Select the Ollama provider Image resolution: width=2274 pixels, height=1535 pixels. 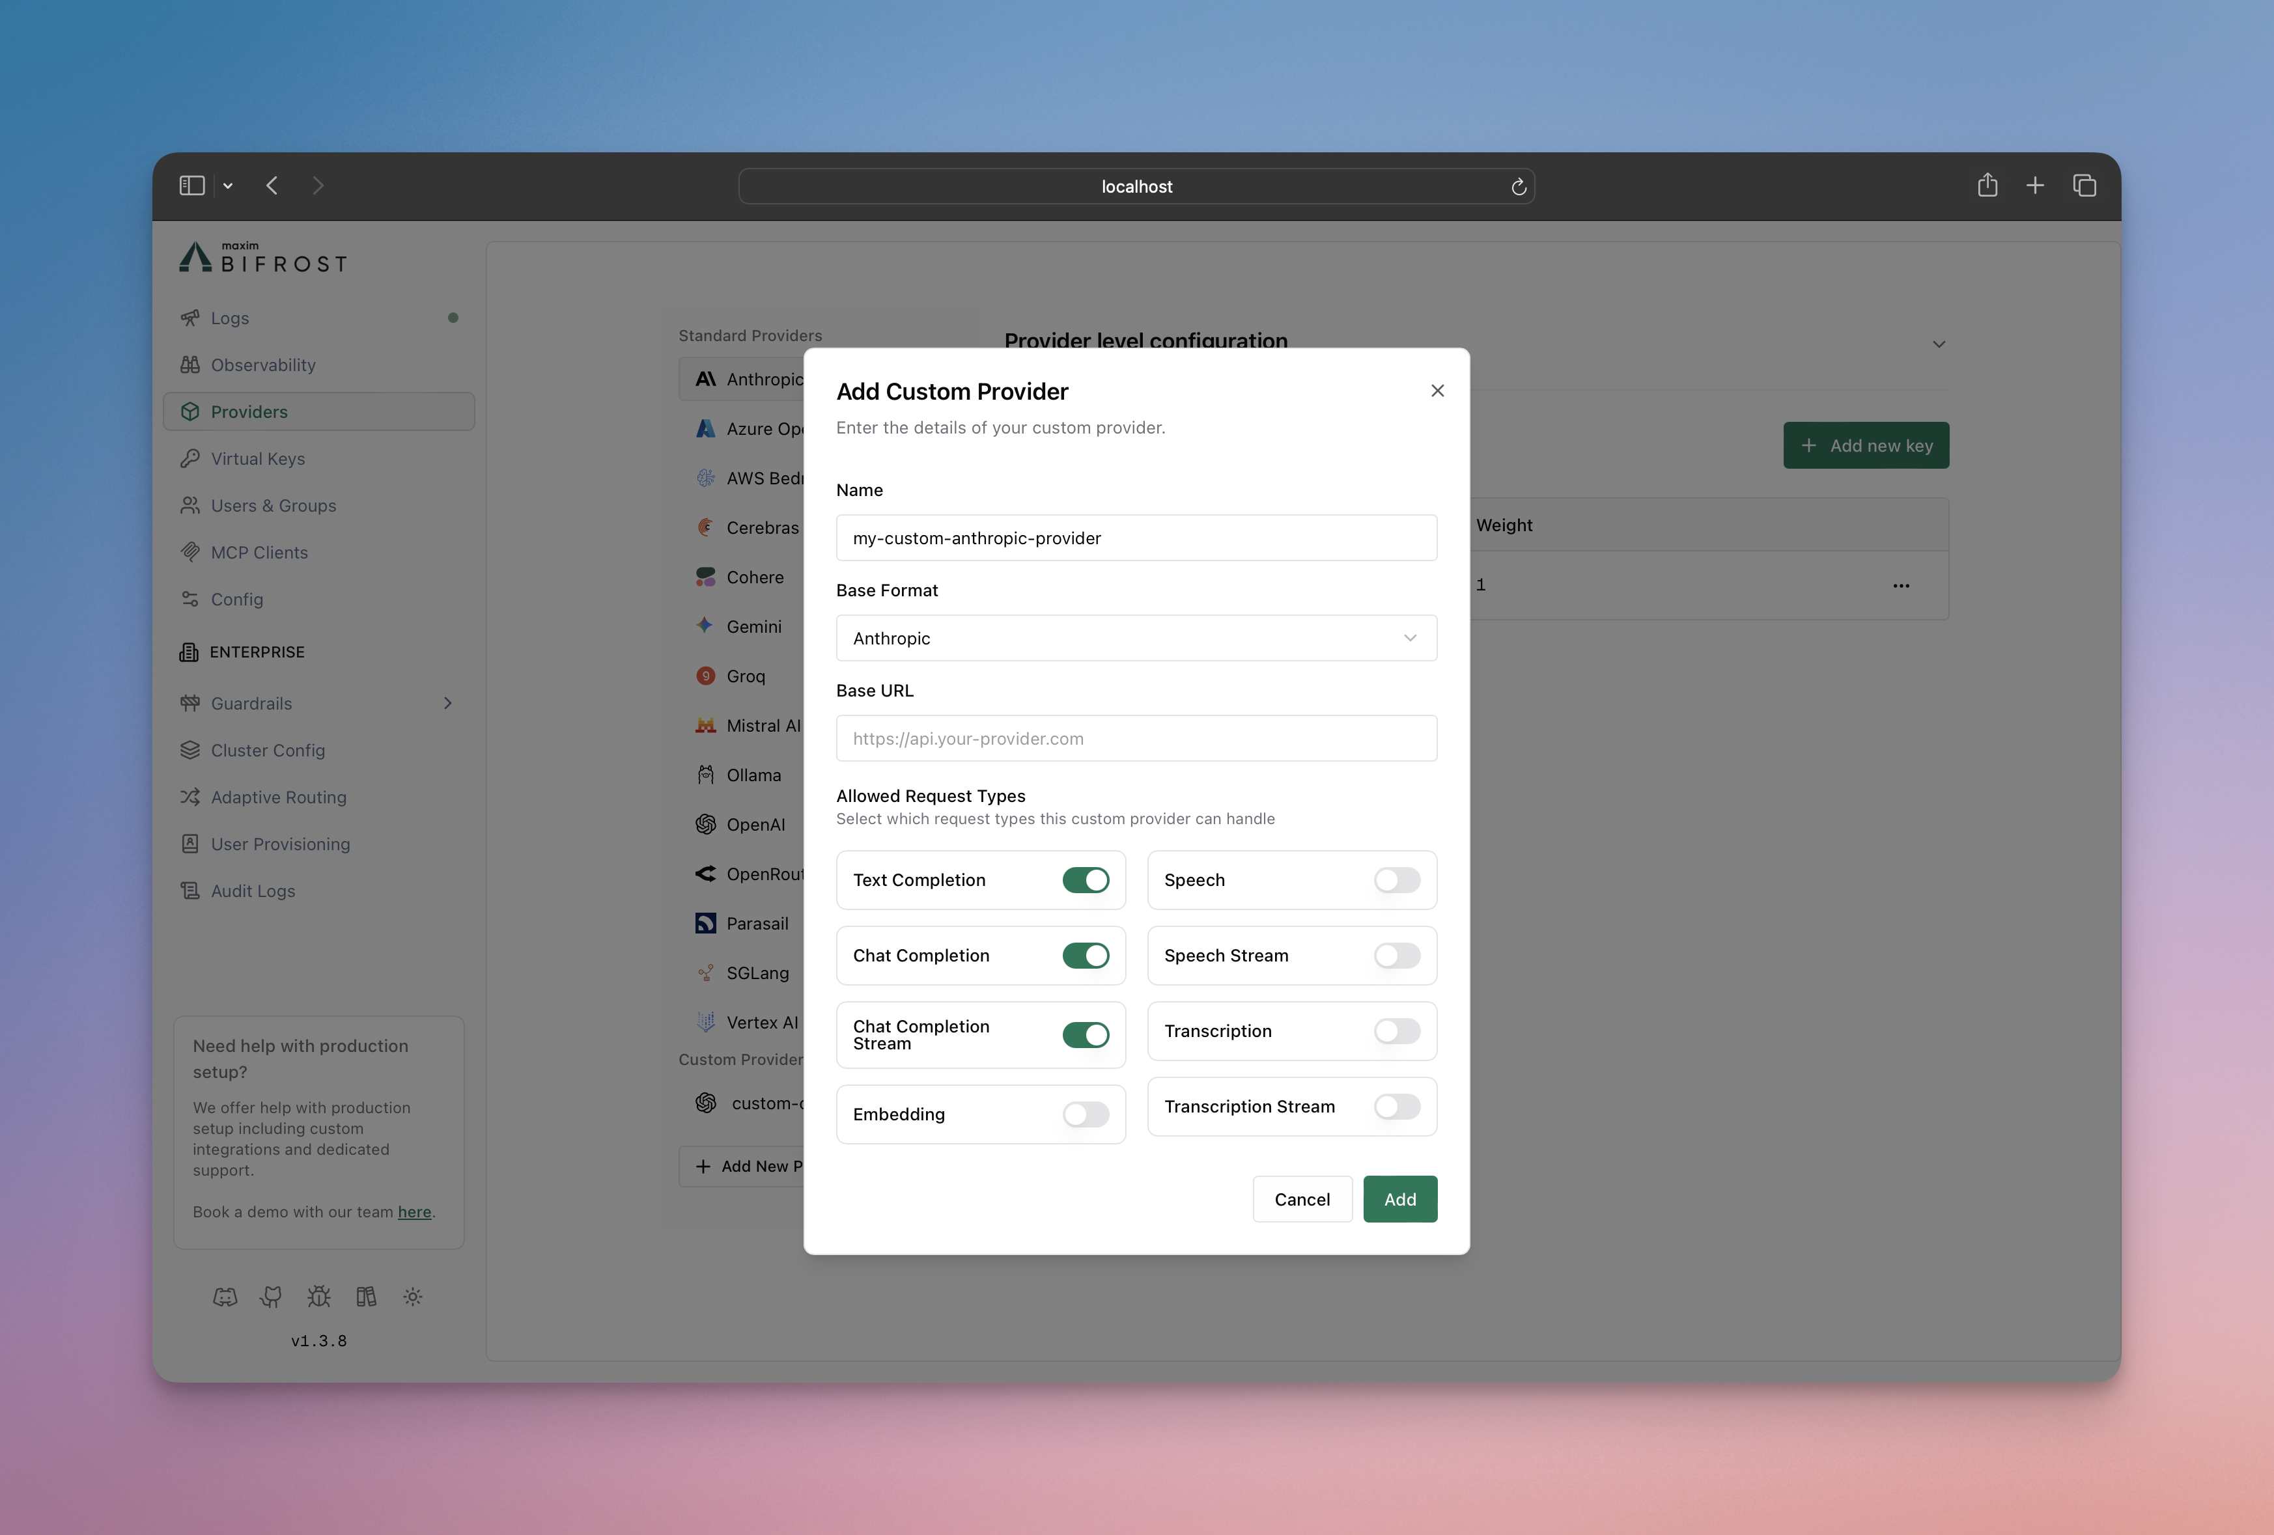click(753, 774)
